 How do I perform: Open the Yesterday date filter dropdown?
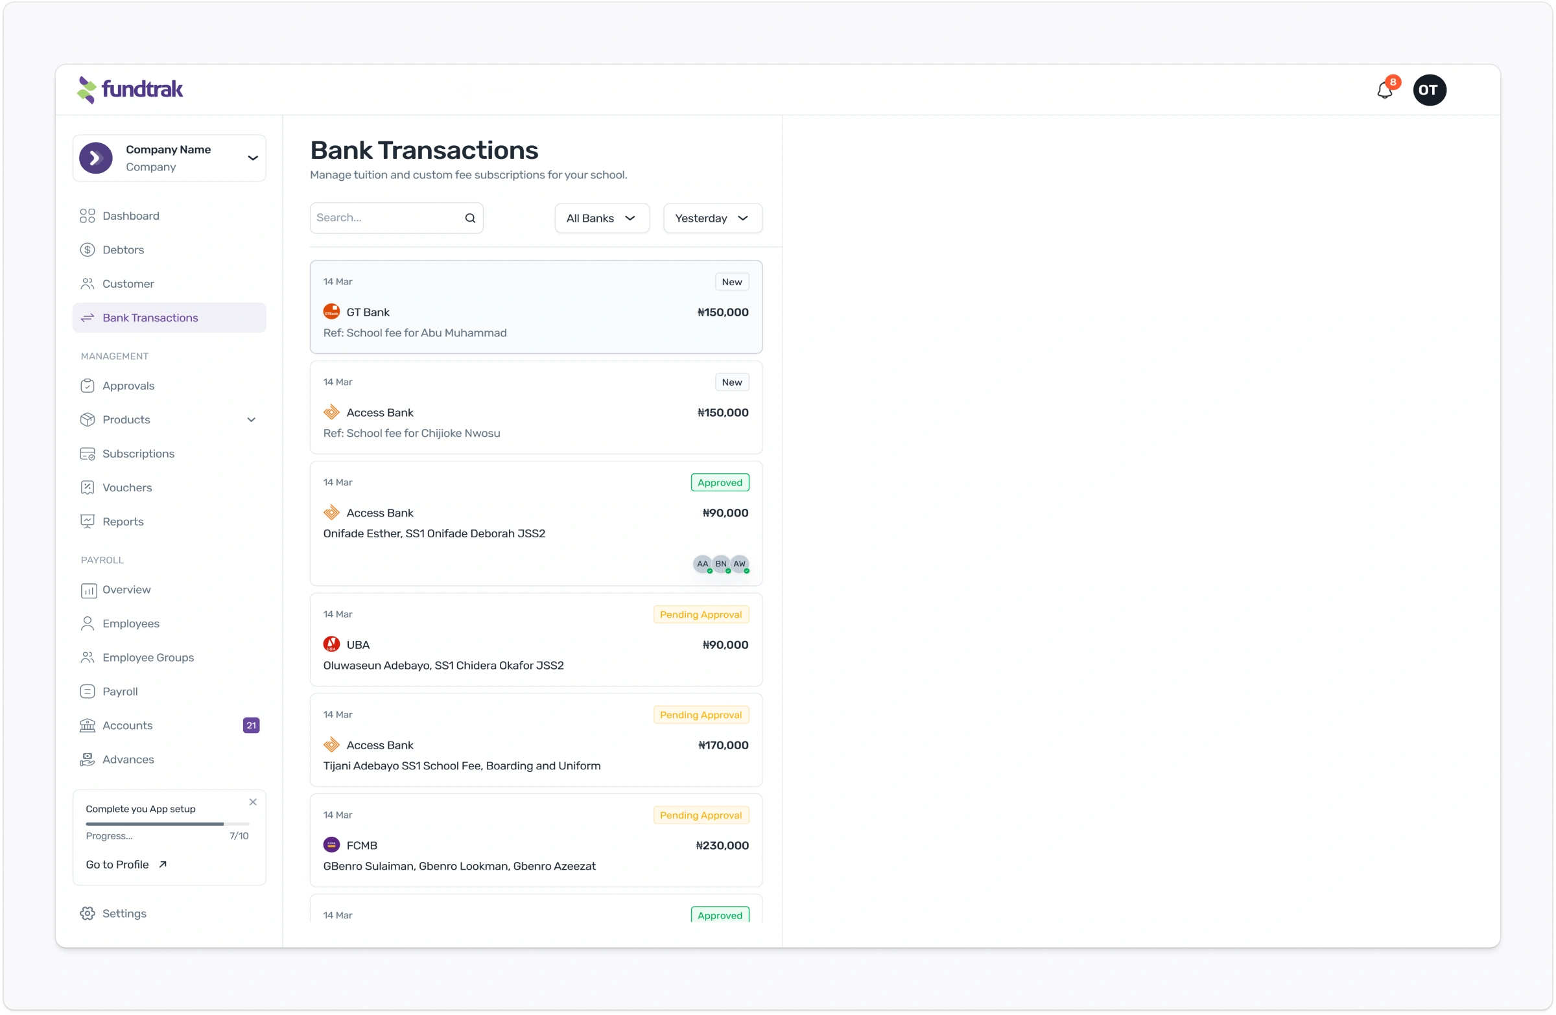click(713, 218)
